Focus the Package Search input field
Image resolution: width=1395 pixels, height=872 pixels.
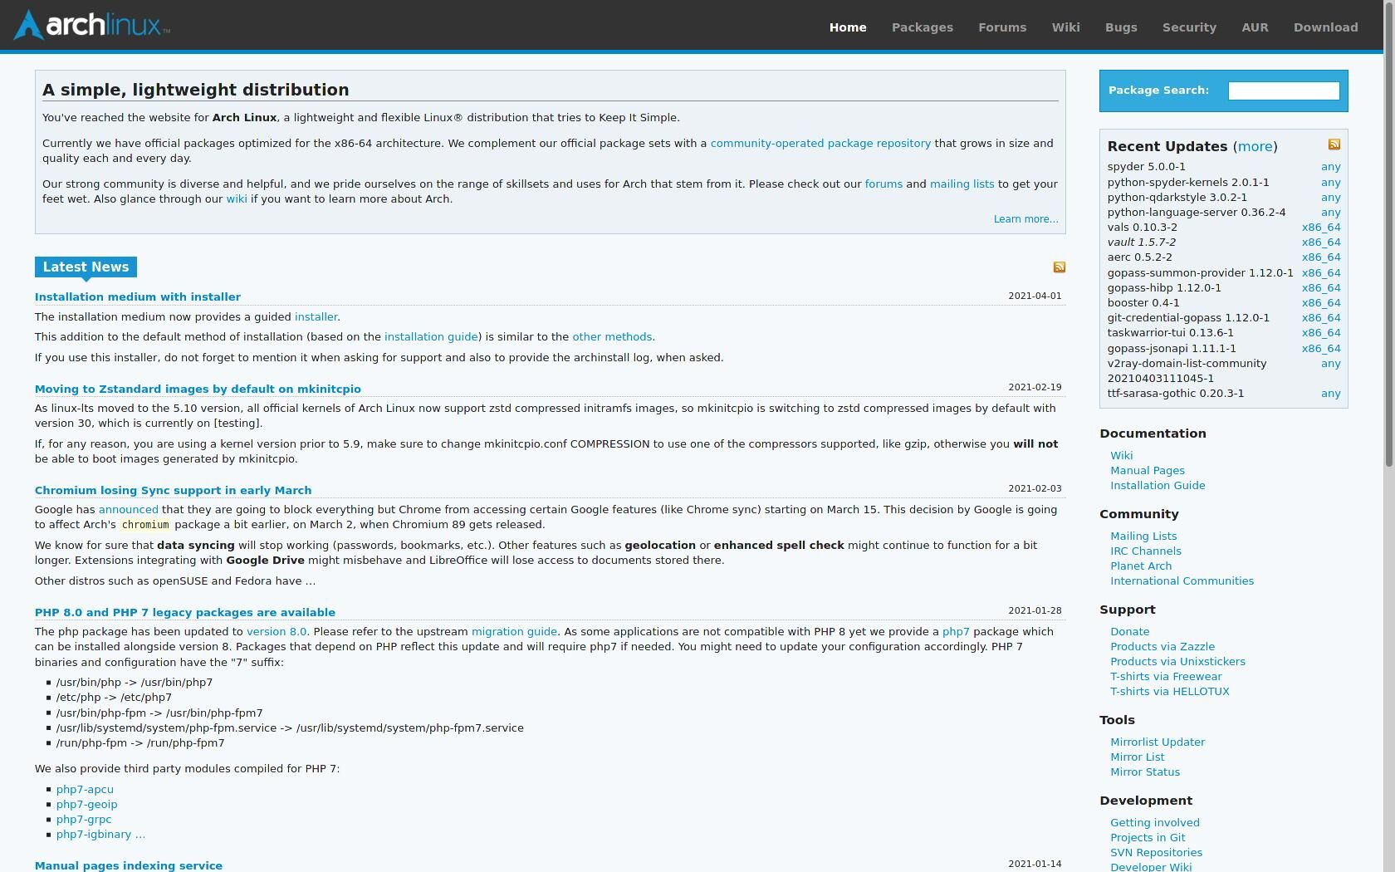point(1283,91)
